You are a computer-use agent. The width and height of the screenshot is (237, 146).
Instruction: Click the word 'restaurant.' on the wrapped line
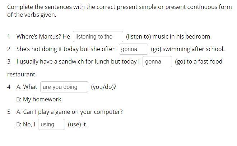[22, 74]
